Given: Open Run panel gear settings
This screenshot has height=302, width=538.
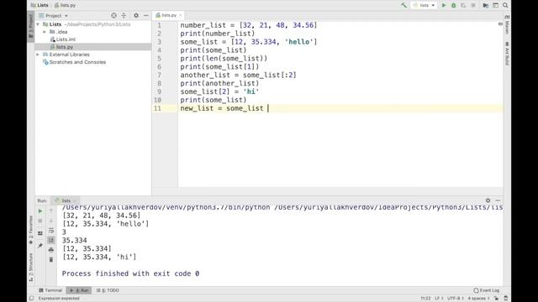Looking at the screenshot, I should click(488, 200).
